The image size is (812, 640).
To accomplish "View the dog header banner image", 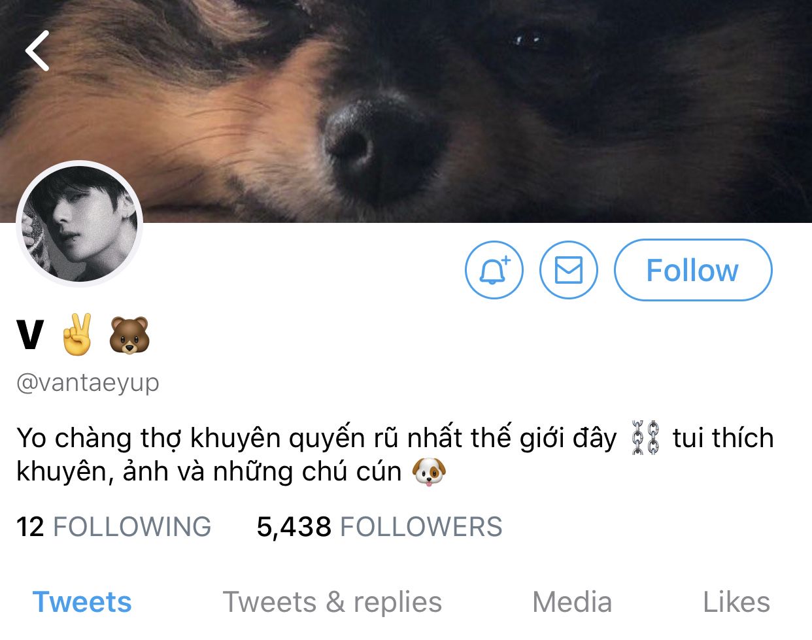I will click(406, 111).
